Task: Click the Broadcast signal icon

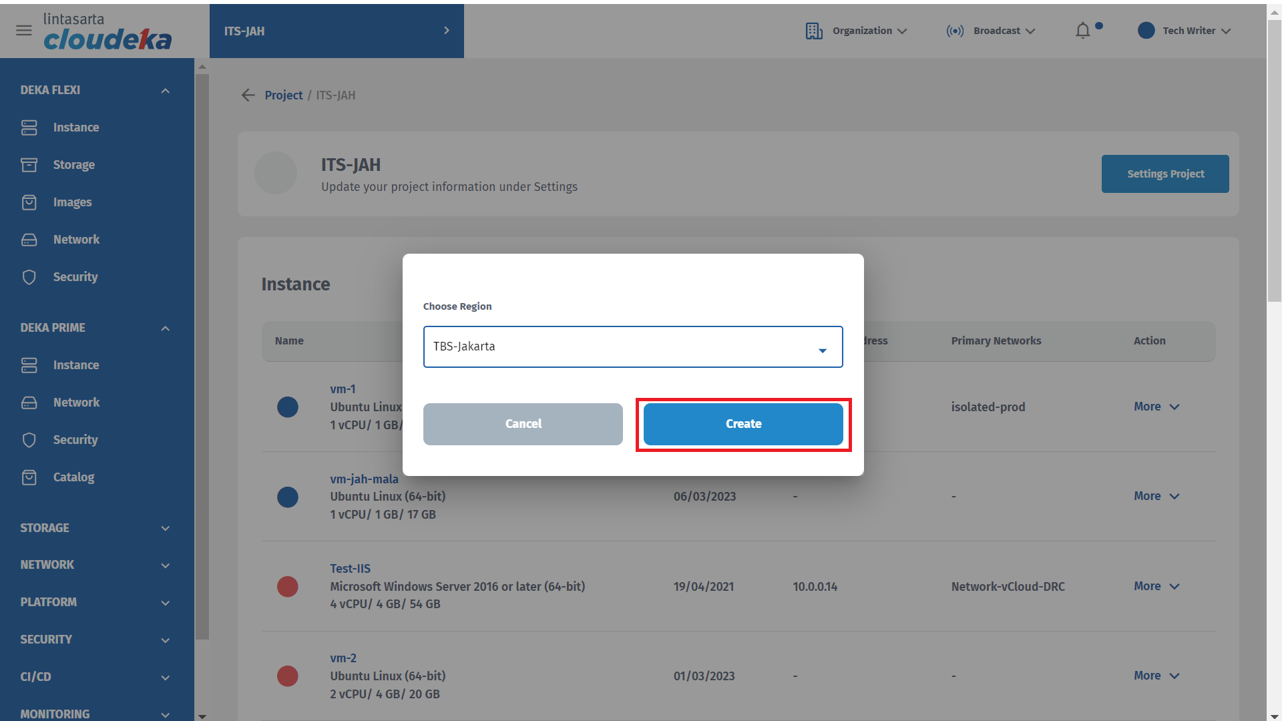Action: pos(955,31)
